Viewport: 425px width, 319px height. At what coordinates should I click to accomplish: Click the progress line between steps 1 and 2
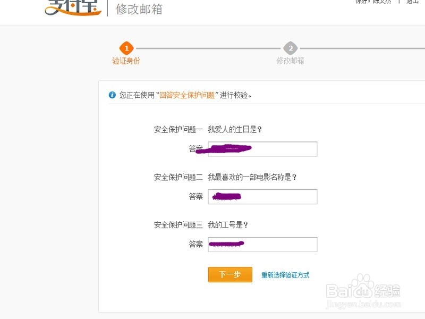click(x=208, y=48)
